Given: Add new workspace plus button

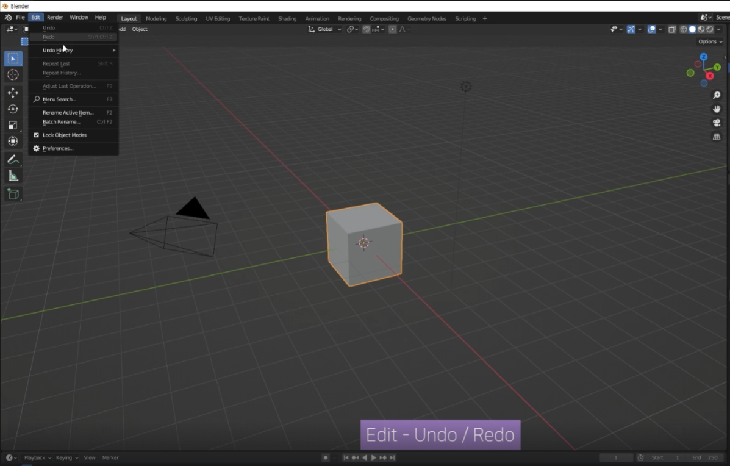Looking at the screenshot, I should (485, 19).
